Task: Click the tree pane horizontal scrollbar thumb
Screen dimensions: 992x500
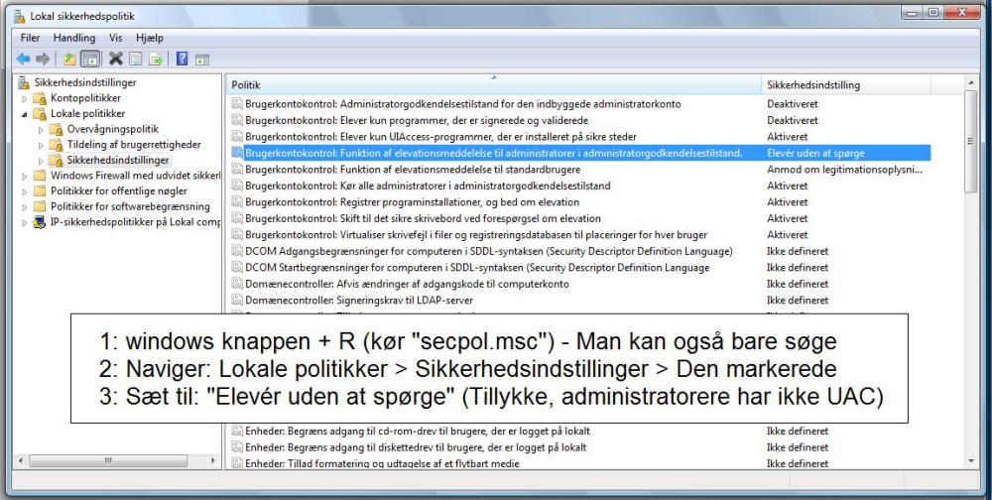Action: point(108,460)
